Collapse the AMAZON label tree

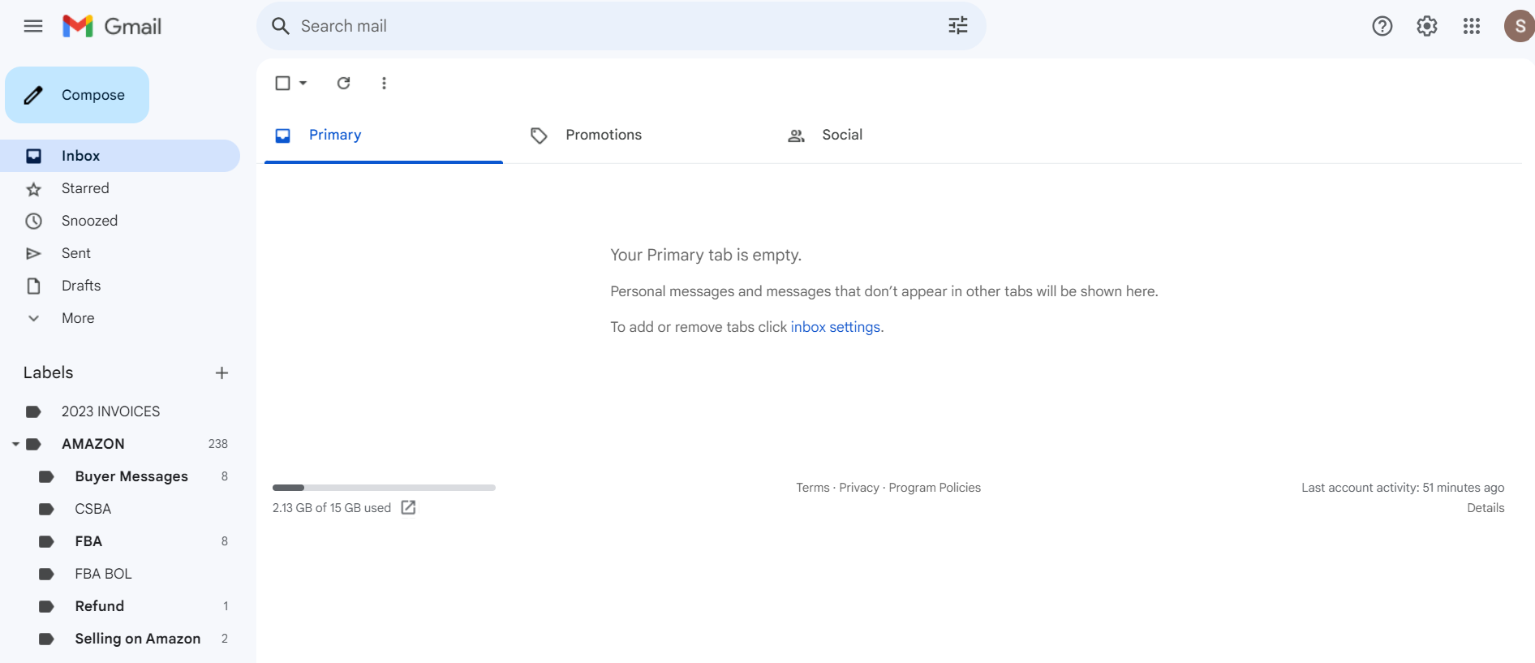click(x=15, y=444)
